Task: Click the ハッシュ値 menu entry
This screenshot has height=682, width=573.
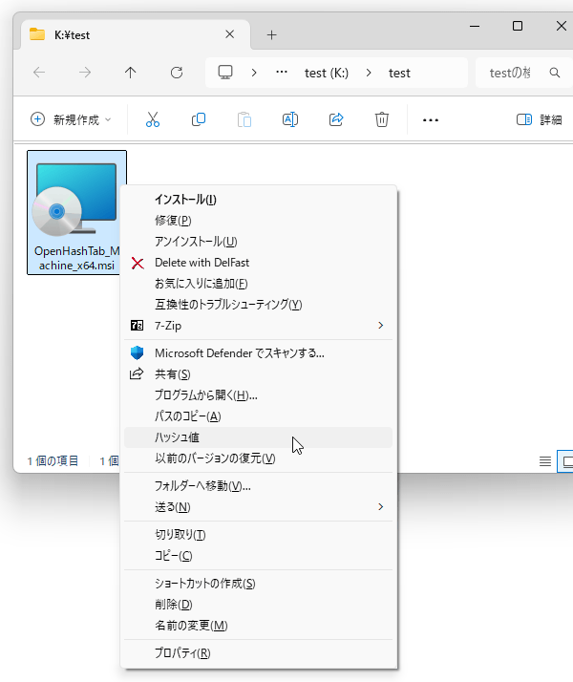Action: coord(258,437)
